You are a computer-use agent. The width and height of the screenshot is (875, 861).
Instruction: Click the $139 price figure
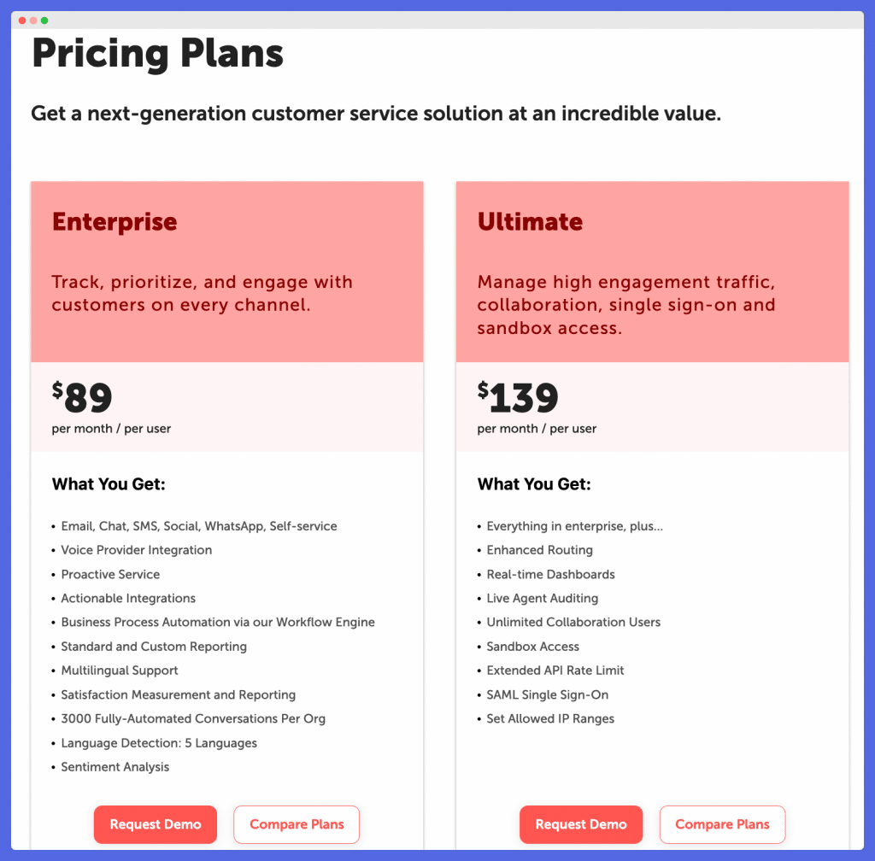coord(518,397)
